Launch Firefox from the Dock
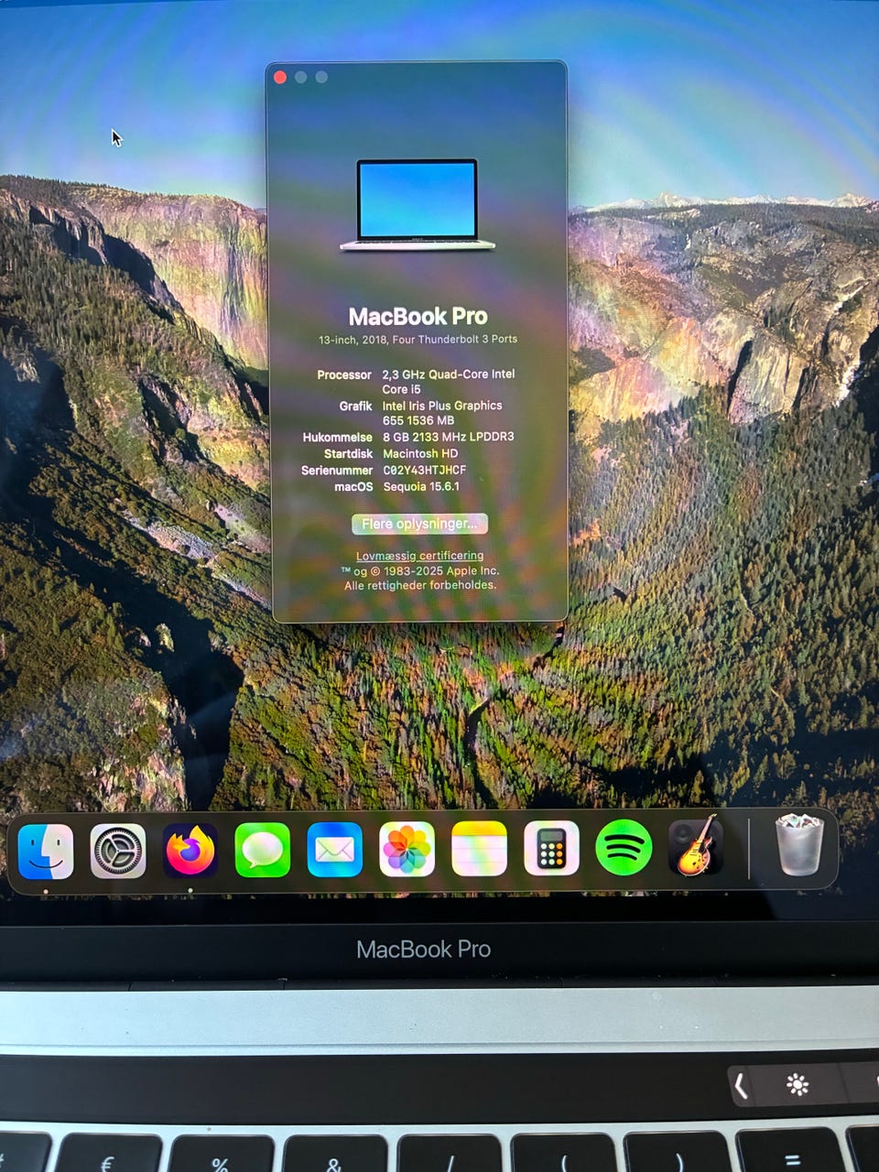The image size is (879, 1172). (190, 851)
